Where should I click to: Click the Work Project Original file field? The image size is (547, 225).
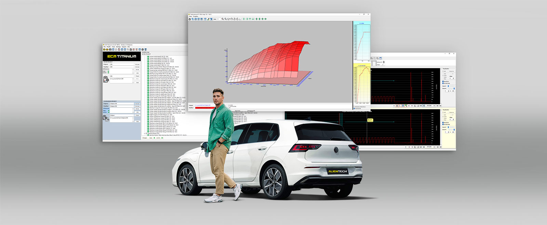pyautogui.click(x=121, y=65)
